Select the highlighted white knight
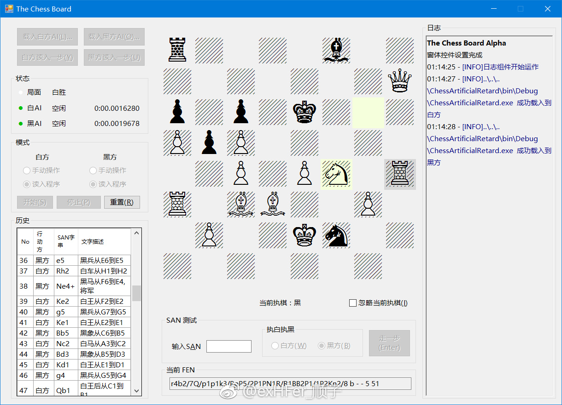Image resolution: width=562 pixels, height=405 pixels. point(336,174)
